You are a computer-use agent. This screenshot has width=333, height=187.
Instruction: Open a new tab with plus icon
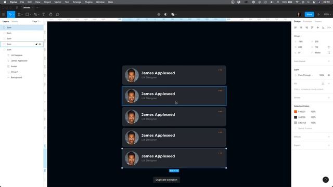coord(37,8)
